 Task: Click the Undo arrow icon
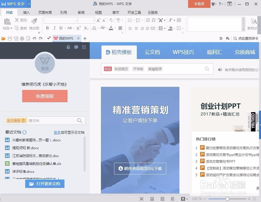(x=34, y=38)
